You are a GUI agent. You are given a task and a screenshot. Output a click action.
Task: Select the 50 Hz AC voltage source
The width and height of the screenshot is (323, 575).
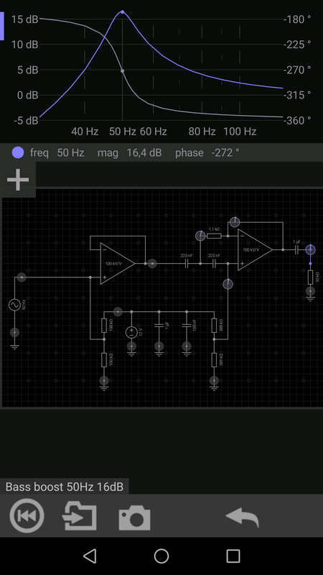(15, 305)
